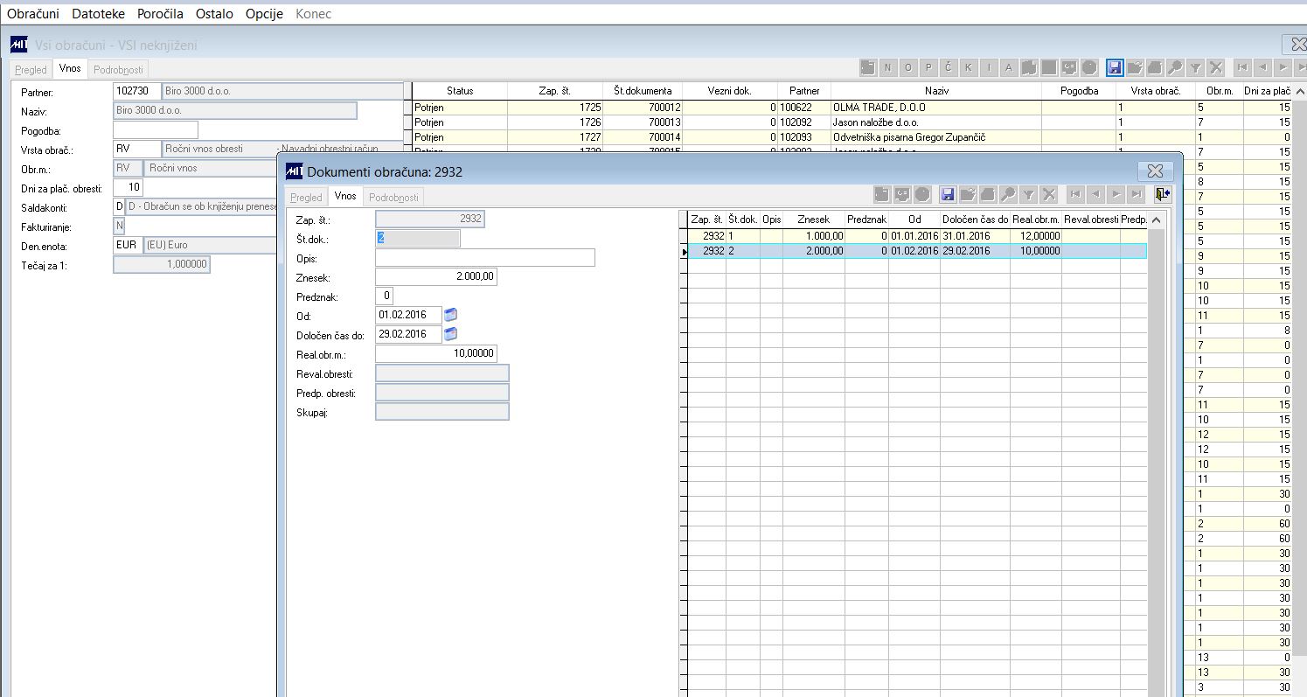This screenshot has height=697, width=1307.
Task: Click the open folder icon in Vsi obračuni toolbar
Action: (x=1135, y=67)
